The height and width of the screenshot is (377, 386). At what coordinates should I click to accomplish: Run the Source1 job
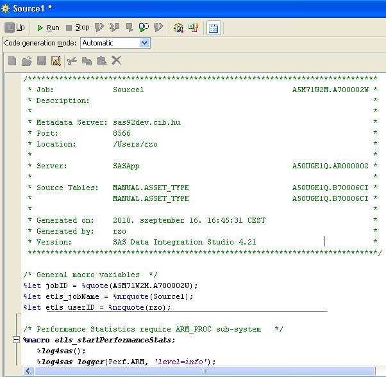[x=48, y=28]
